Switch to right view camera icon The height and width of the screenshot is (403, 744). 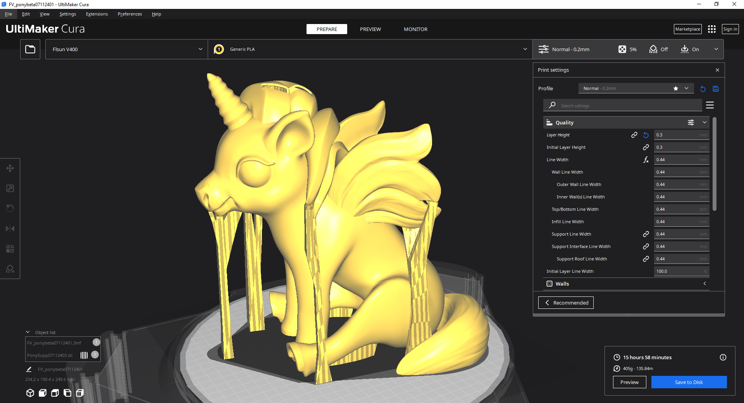(80, 393)
